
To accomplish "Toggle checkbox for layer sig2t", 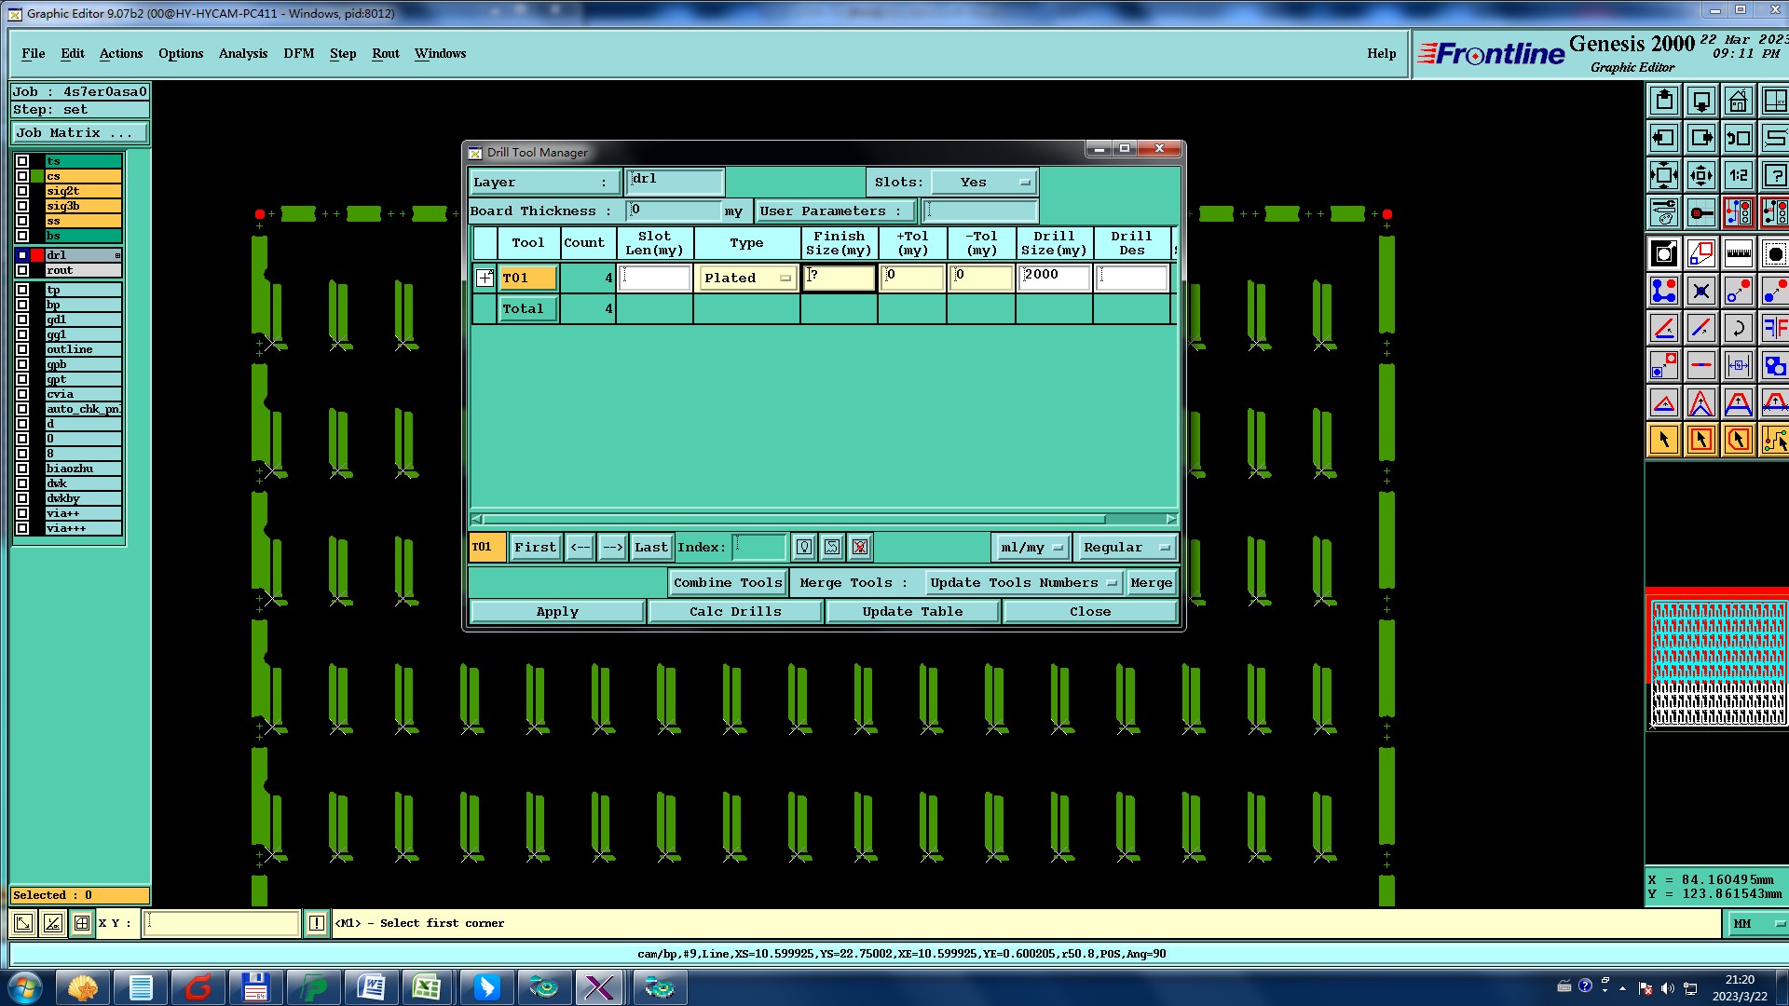I will (x=22, y=191).
